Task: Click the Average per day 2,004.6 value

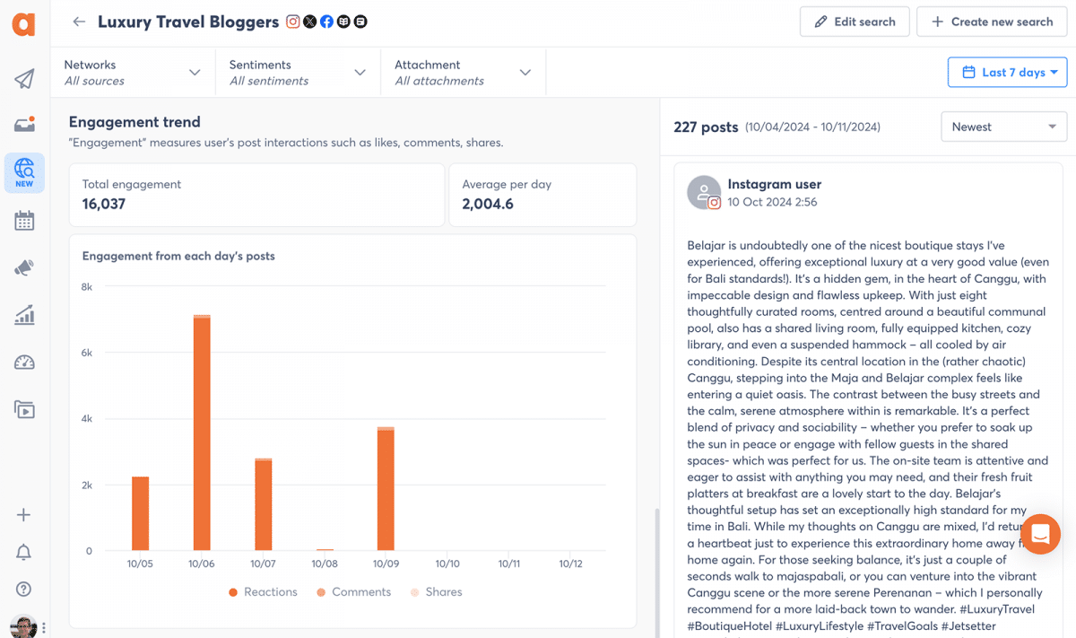Action: pyautogui.click(x=488, y=205)
